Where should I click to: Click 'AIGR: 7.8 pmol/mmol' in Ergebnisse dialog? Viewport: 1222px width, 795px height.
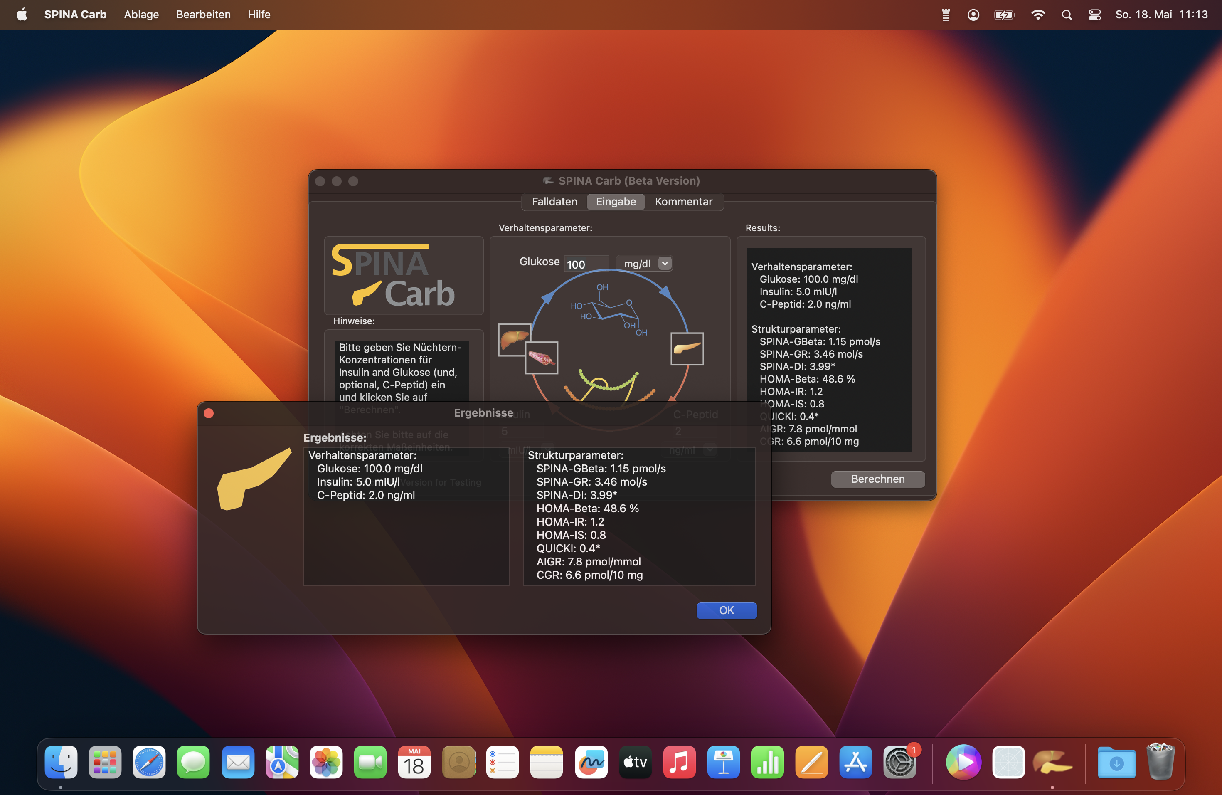tap(589, 561)
